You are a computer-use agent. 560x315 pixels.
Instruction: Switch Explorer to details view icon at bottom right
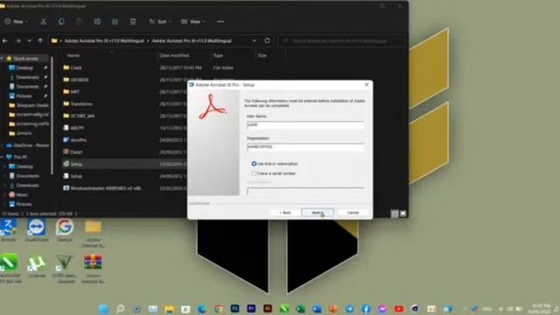click(x=395, y=213)
